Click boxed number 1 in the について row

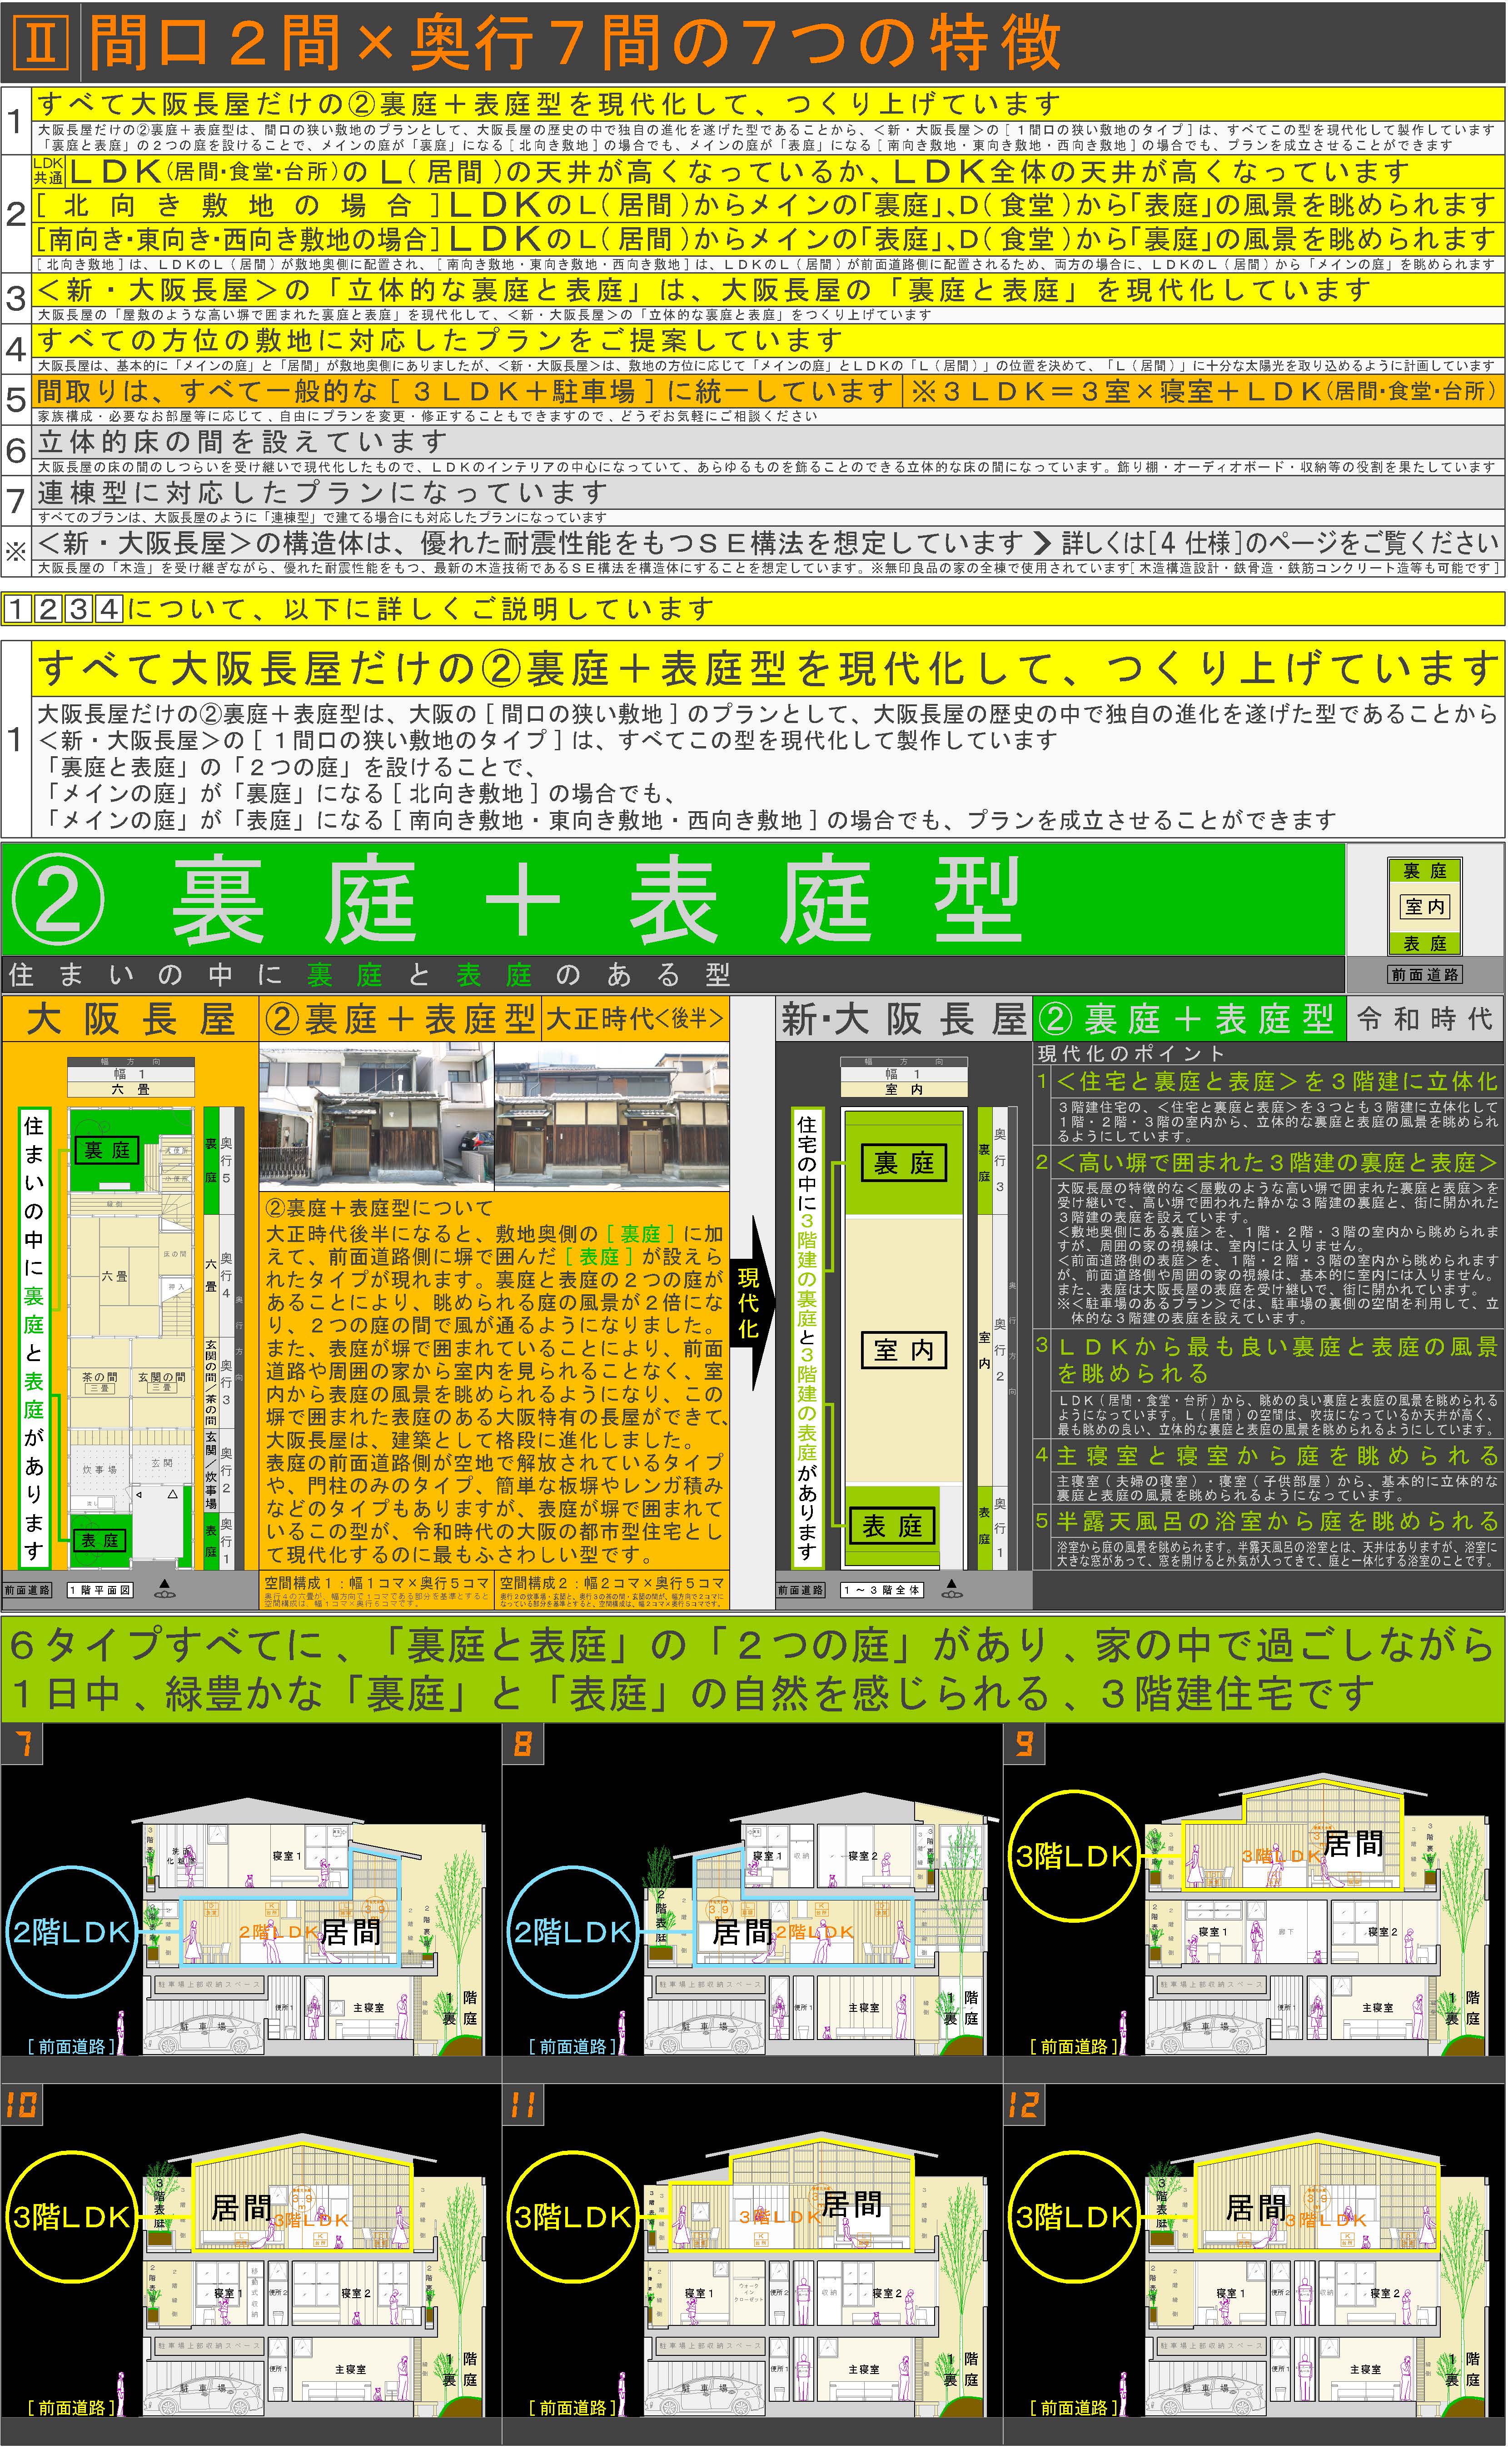click(x=17, y=609)
